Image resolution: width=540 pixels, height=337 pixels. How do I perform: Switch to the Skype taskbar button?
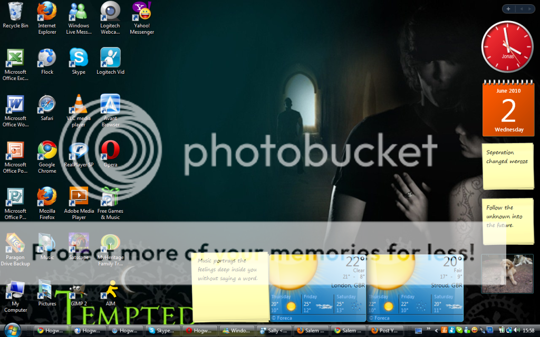pos(163,331)
